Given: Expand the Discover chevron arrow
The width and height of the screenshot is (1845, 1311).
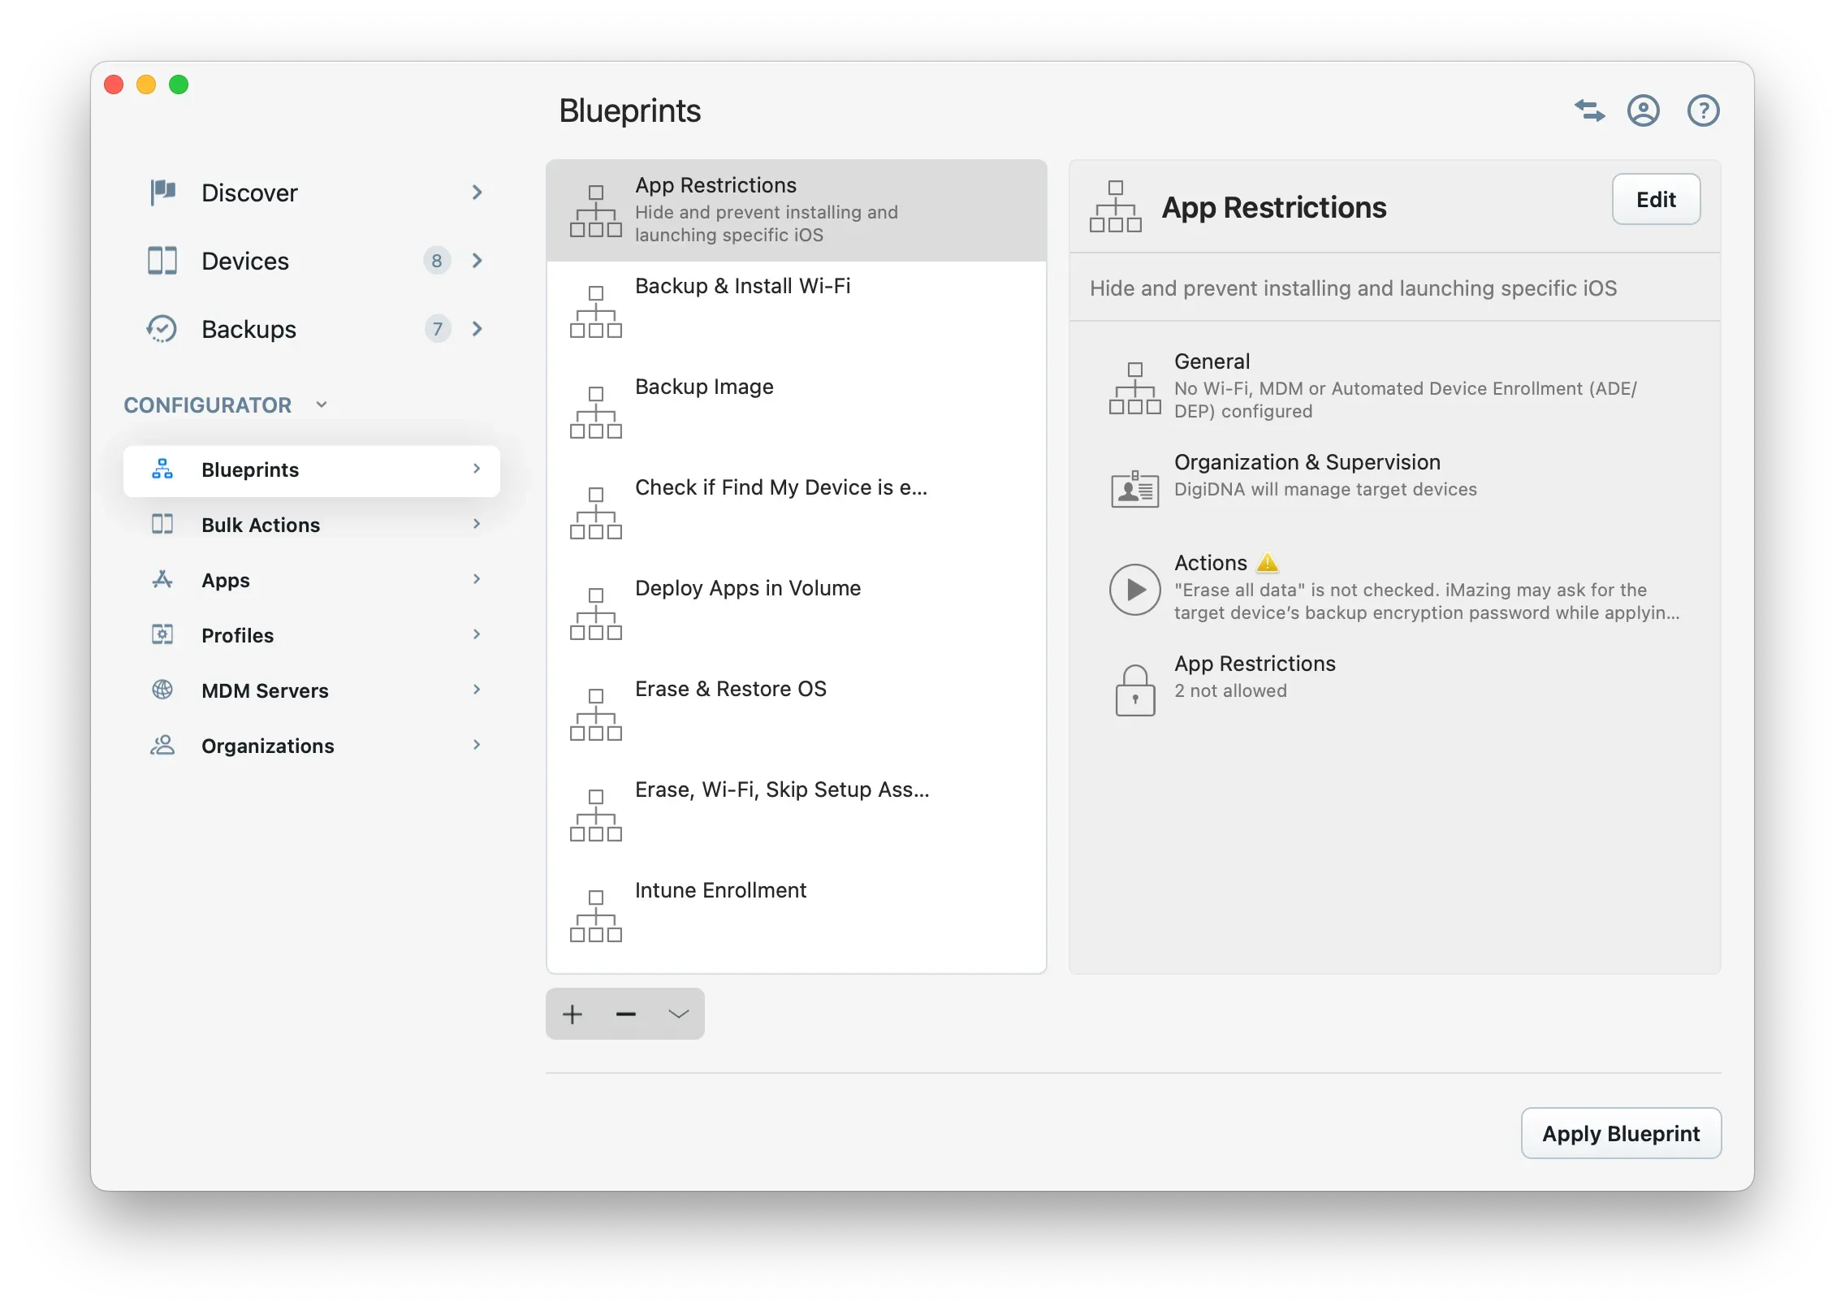Looking at the screenshot, I should (x=477, y=193).
